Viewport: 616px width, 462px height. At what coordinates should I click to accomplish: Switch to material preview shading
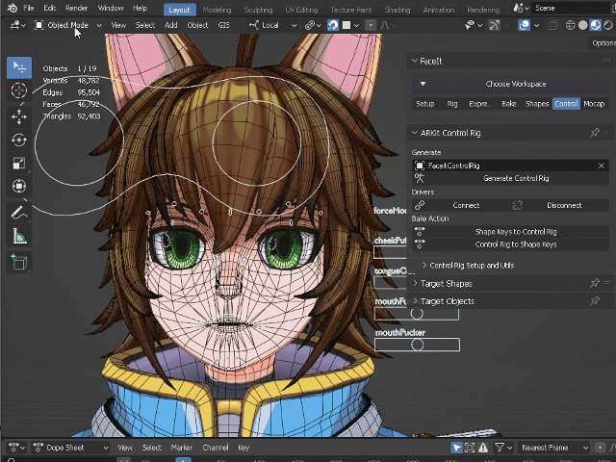coord(595,25)
